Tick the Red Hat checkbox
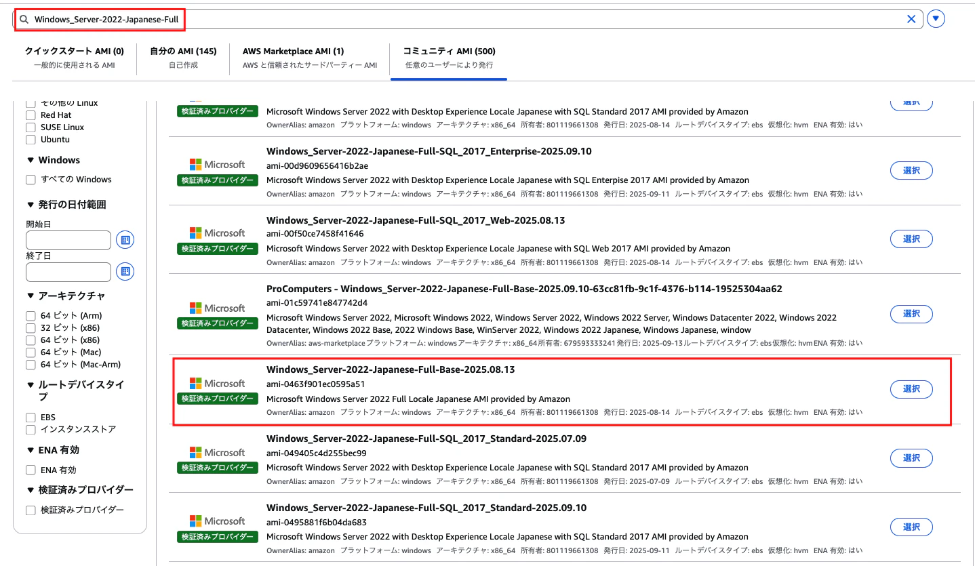 [x=31, y=115]
